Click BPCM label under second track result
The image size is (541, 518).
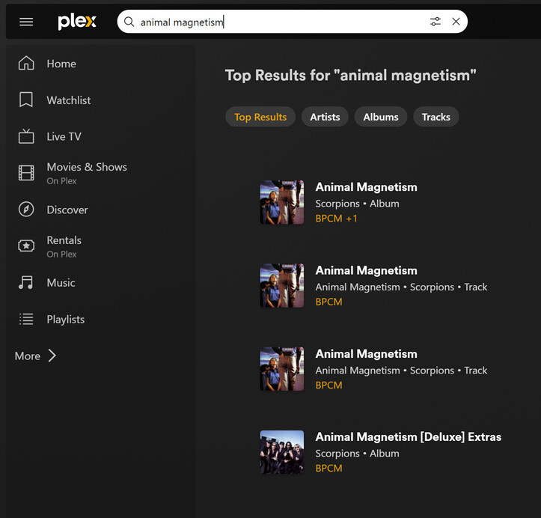328,386
